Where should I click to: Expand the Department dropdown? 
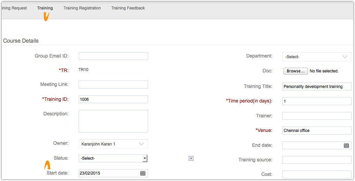click(316, 57)
